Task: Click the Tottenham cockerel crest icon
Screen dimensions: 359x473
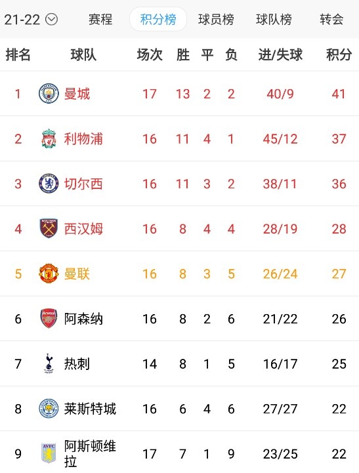Action: pos(49,363)
